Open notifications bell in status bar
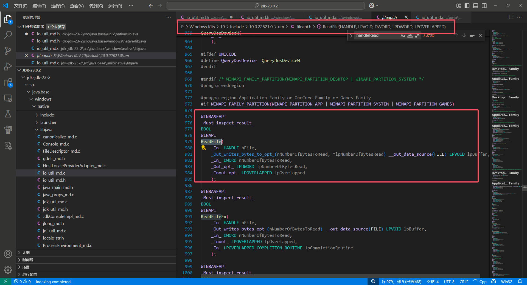This screenshot has width=527, height=285. tap(520, 281)
